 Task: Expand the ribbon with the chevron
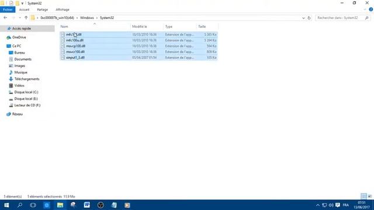365,9
